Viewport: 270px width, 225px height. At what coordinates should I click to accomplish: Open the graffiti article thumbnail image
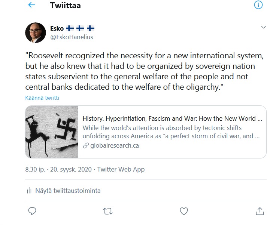tap(52, 132)
